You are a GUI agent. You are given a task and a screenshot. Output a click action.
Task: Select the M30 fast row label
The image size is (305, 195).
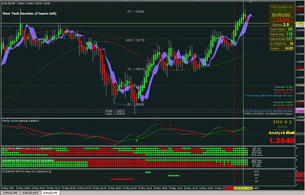pyautogui.click(x=257, y=160)
